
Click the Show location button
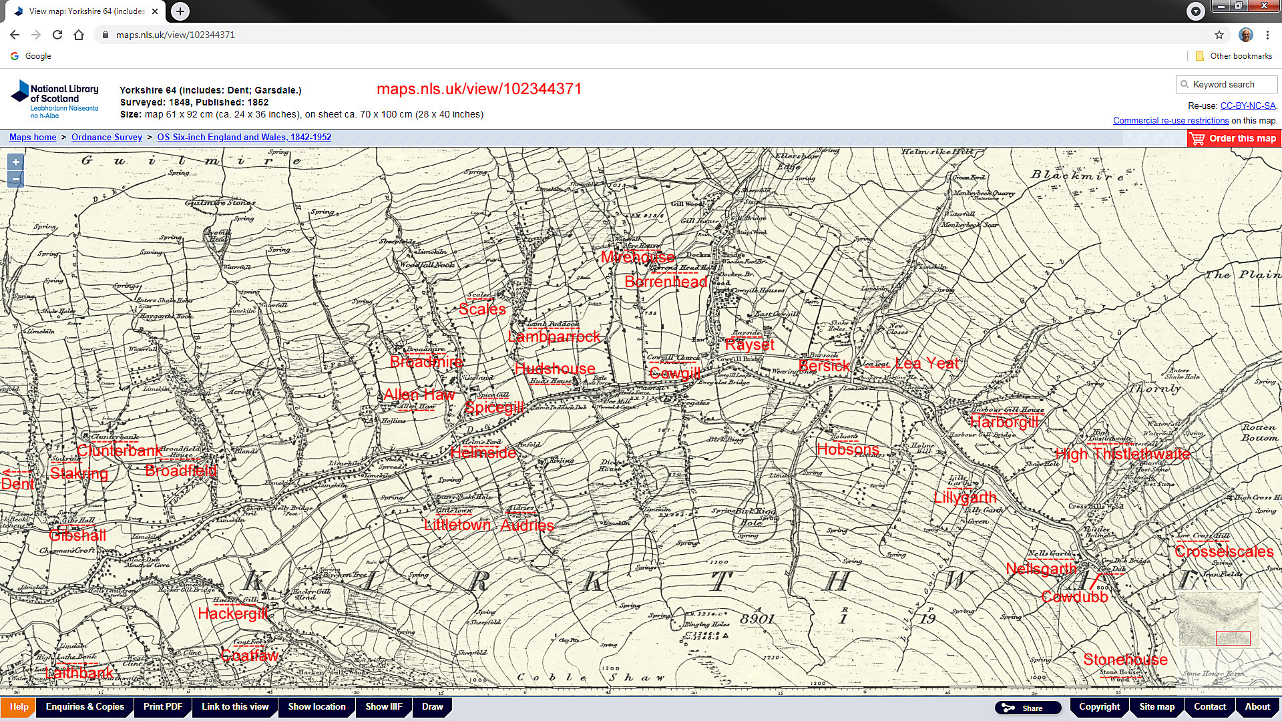pos(316,707)
